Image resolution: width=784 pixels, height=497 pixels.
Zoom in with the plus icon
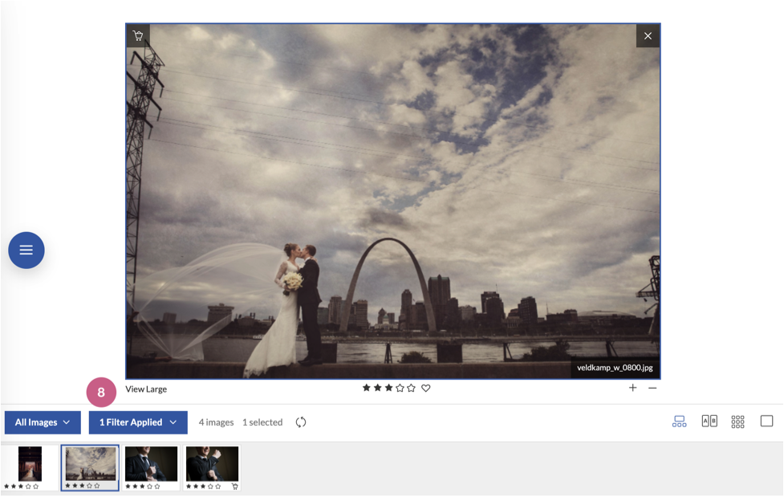[x=632, y=388]
